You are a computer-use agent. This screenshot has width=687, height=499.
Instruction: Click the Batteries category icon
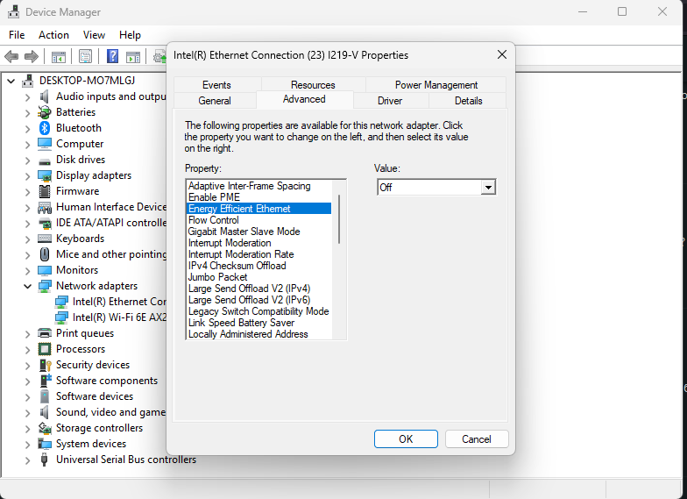[44, 112]
